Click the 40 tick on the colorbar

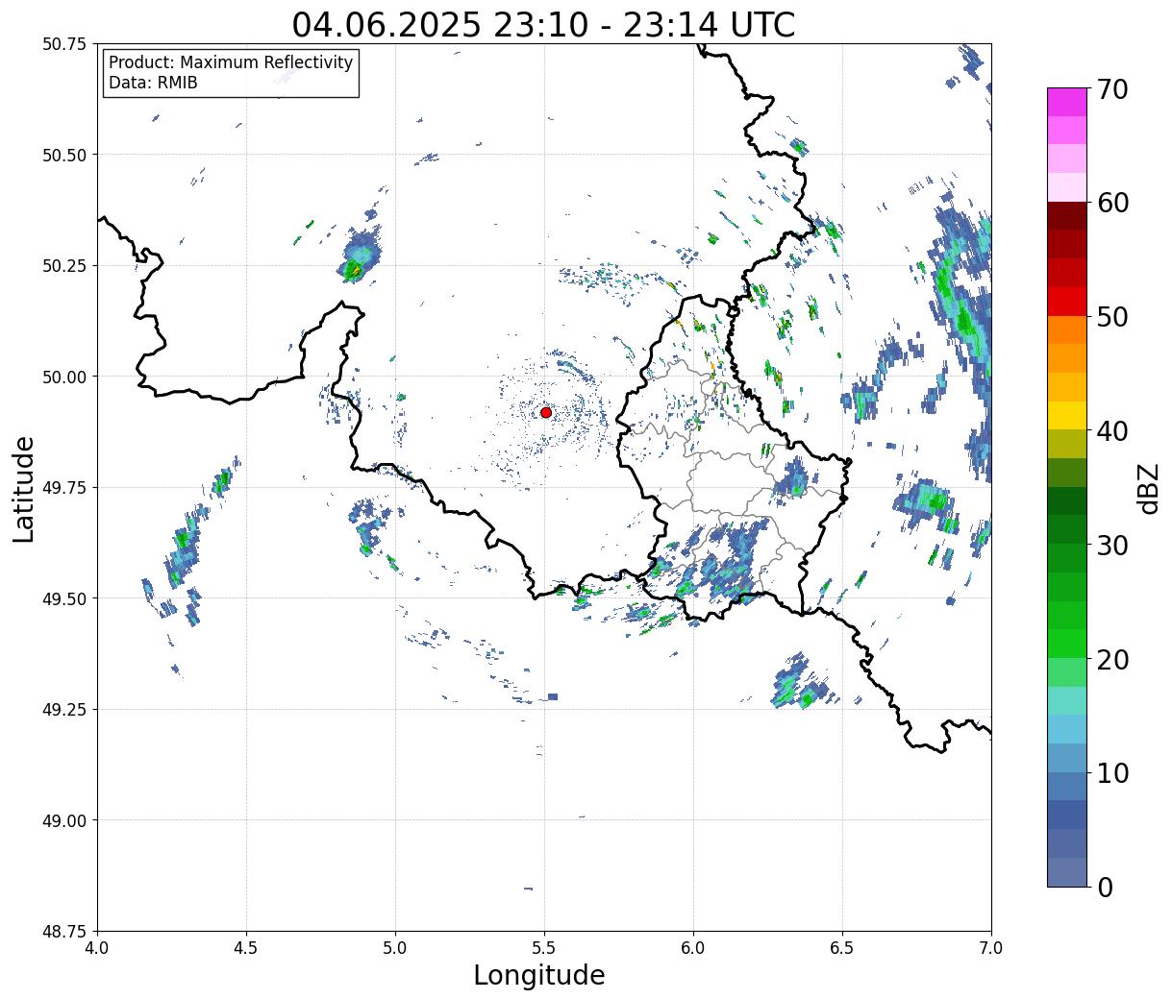[x=1111, y=430]
